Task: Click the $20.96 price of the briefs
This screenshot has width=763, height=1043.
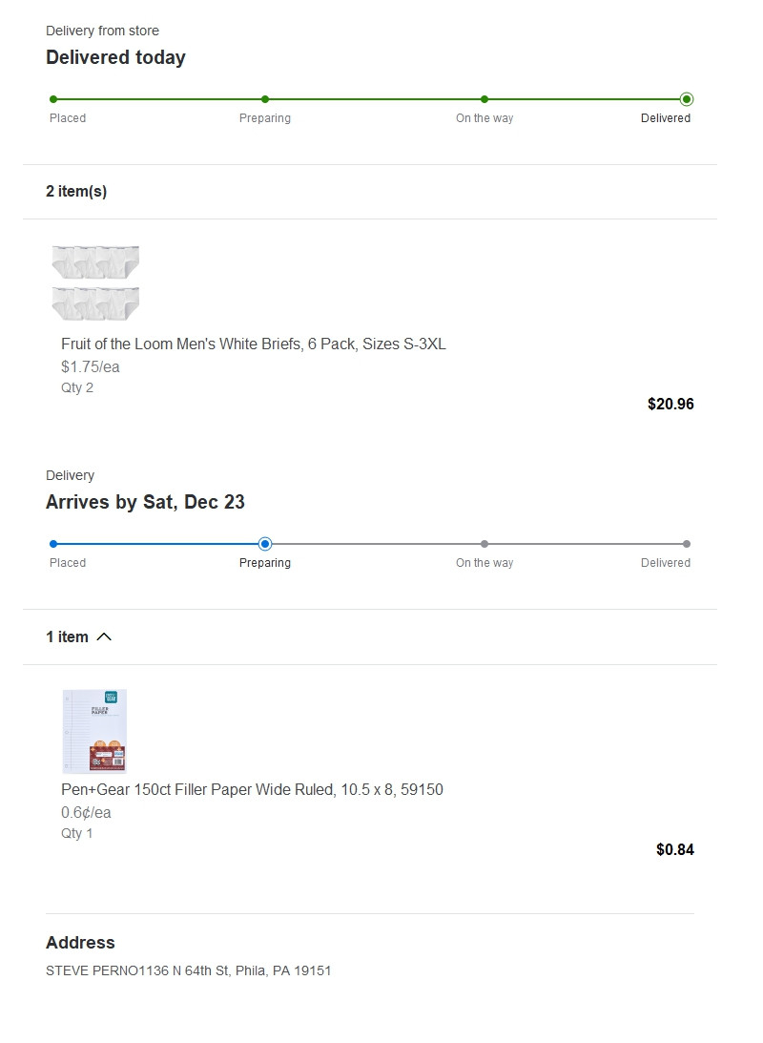Action: coord(670,404)
